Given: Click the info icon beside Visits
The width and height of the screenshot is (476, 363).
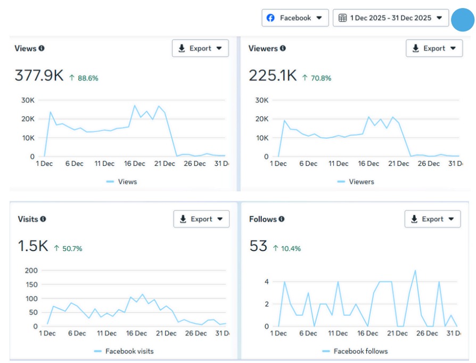Looking at the screenshot, I should pos(43,219).
